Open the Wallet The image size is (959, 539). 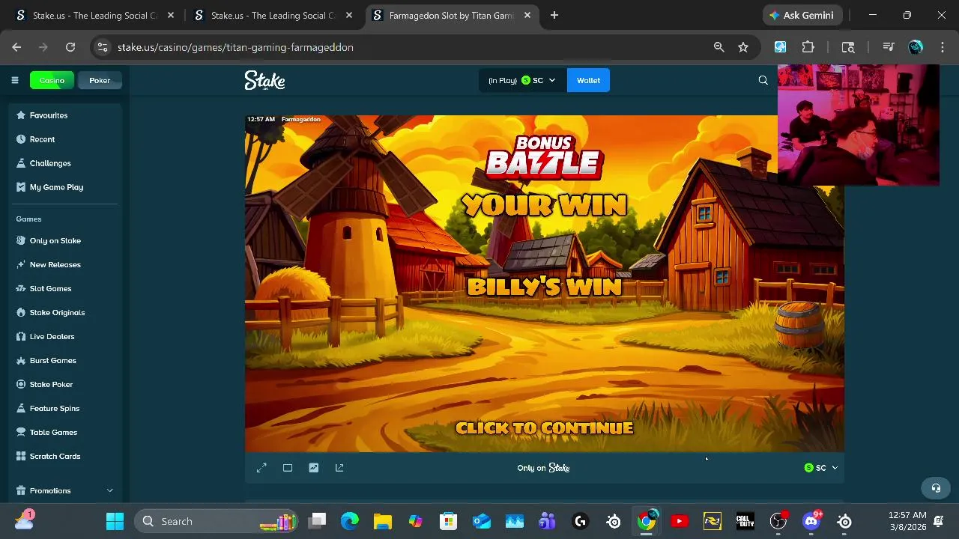point(588,80)
